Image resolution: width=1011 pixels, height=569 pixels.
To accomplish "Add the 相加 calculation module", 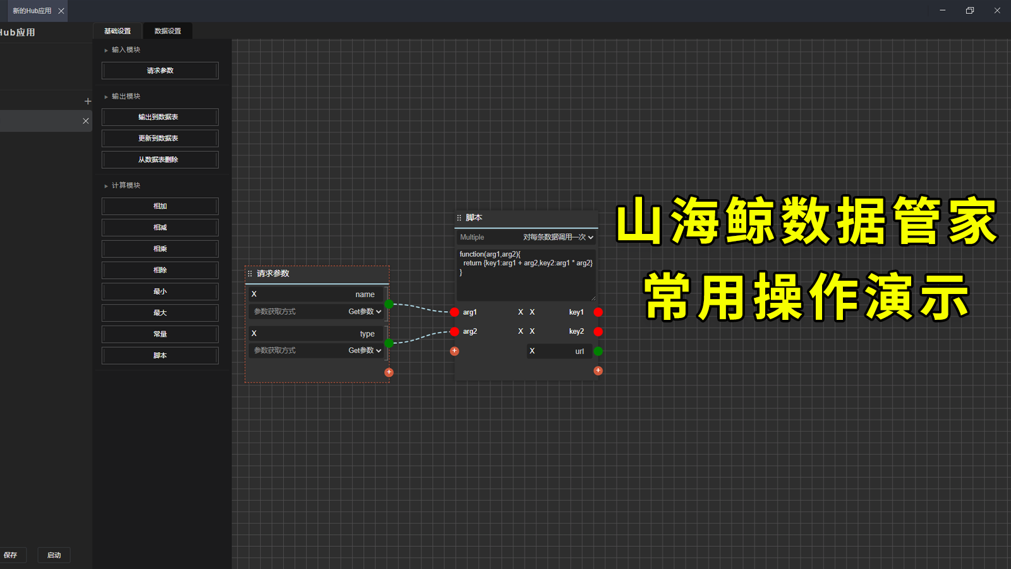I will (x=160, y=206).
